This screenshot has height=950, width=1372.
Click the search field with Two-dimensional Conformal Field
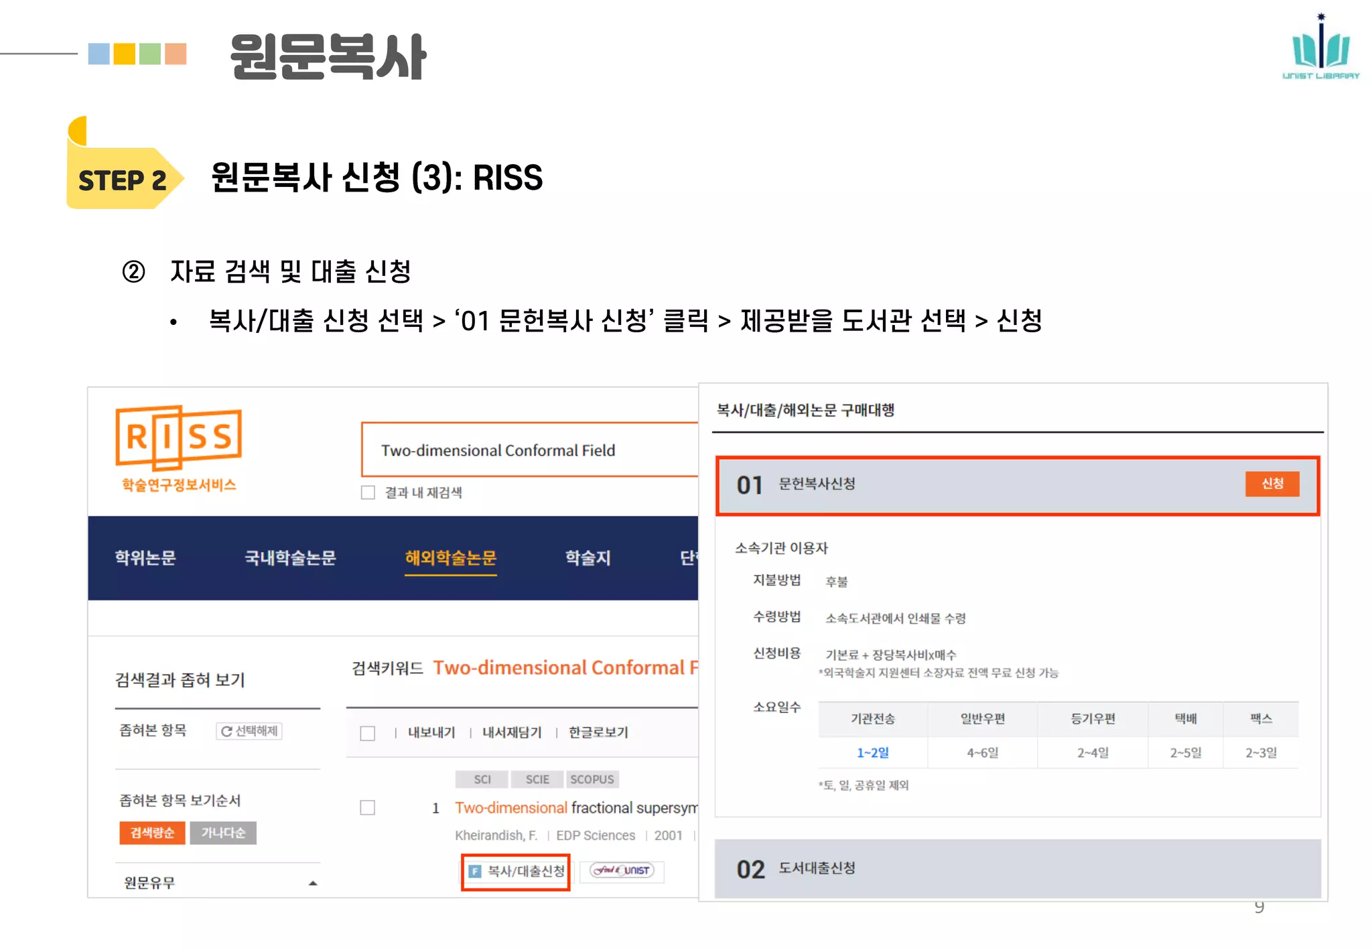529,450
